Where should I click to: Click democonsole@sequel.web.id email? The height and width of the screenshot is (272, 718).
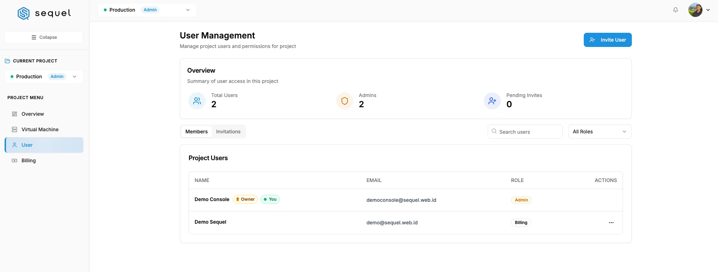tap(401, 200)
